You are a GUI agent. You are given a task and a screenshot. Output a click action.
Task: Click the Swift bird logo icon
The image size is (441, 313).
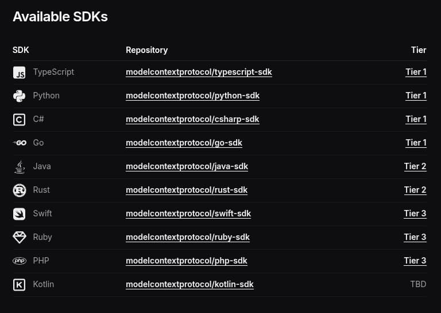tap(19, 214)
